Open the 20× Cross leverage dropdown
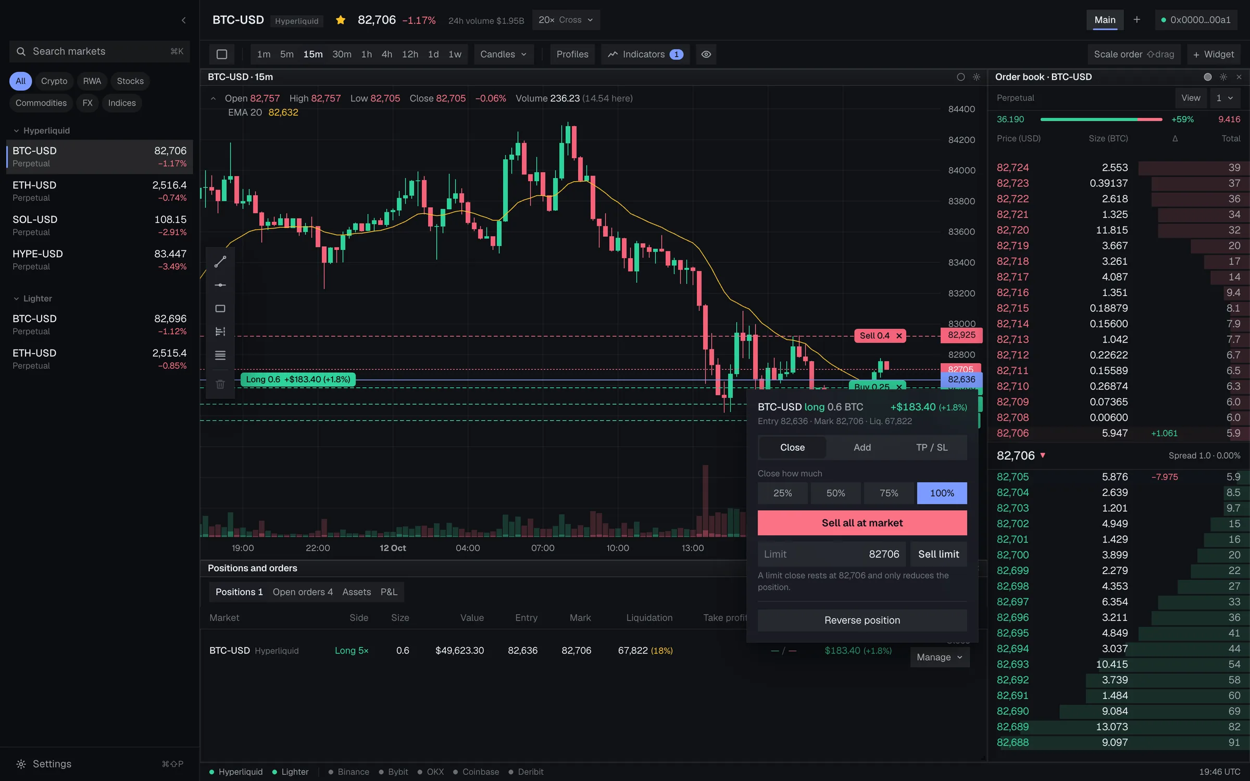The height and width of the screenshot is (781, 1250). [566, 20]
